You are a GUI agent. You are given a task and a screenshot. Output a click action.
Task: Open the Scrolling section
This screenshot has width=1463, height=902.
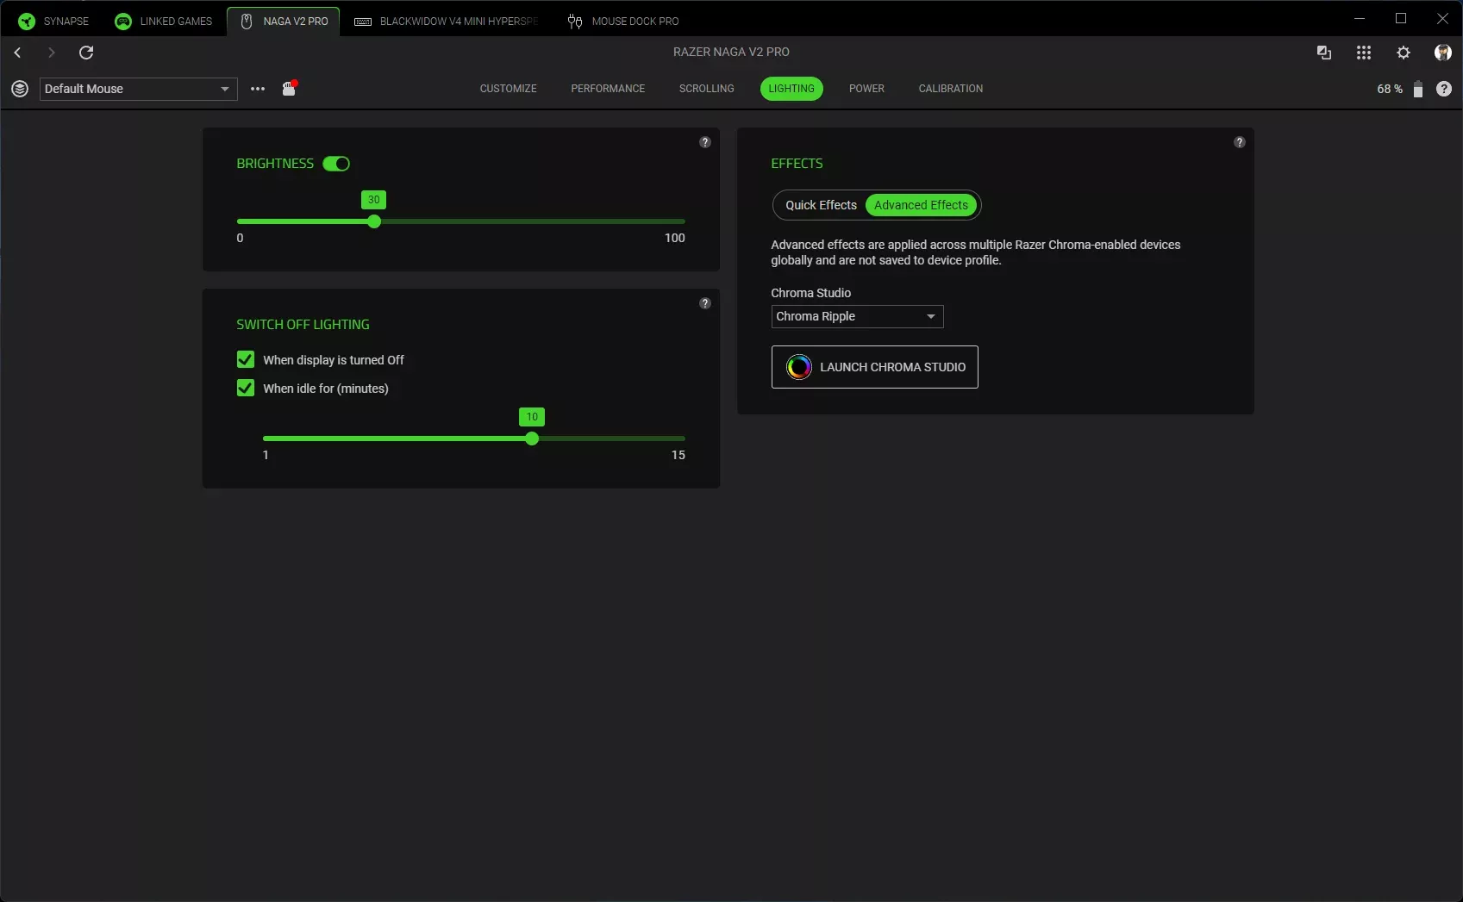point(707,89)
